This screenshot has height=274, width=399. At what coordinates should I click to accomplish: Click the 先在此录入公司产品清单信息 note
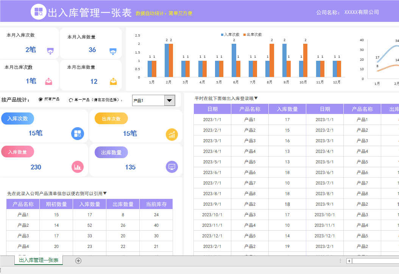(57, 193)
